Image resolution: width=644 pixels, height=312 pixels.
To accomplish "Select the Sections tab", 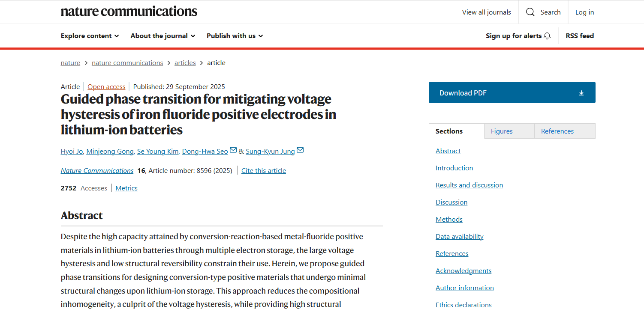I will 449,131.
